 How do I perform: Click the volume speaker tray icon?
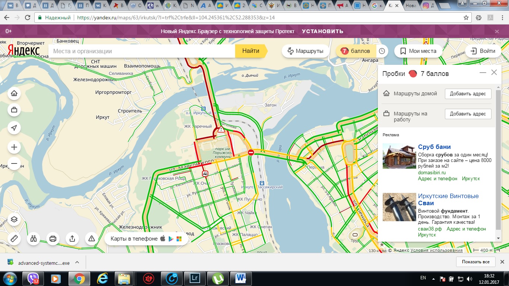[470, 278]
